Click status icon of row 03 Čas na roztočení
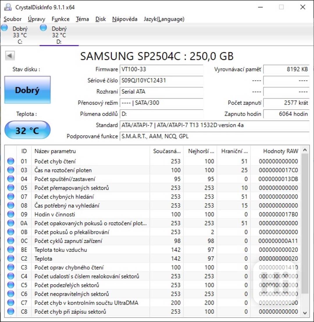This screenshot has height=322, width=314. [11, 170]
